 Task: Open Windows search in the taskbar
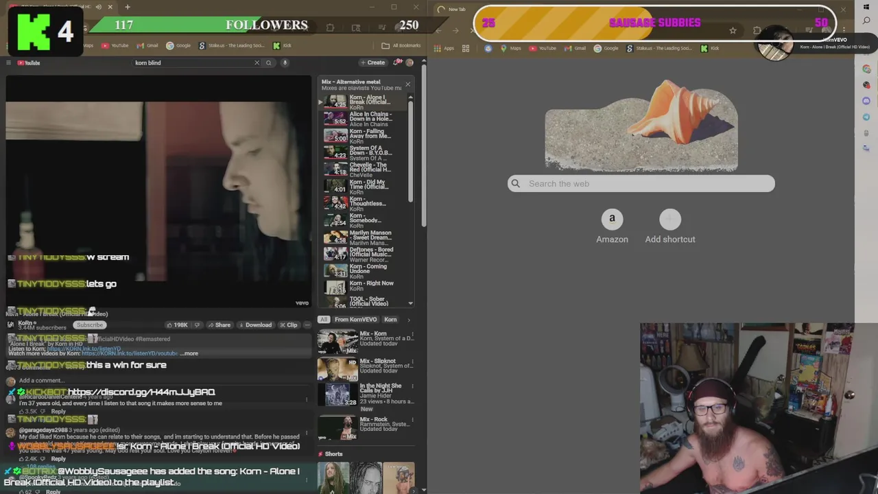[x=866, y=21]
